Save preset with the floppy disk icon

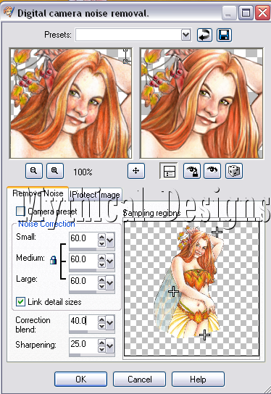(224, 35)
